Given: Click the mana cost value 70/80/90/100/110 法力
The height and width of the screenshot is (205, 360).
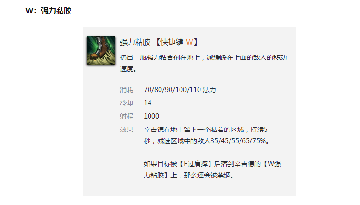Looking at the screenshot, I should (180, 90).
